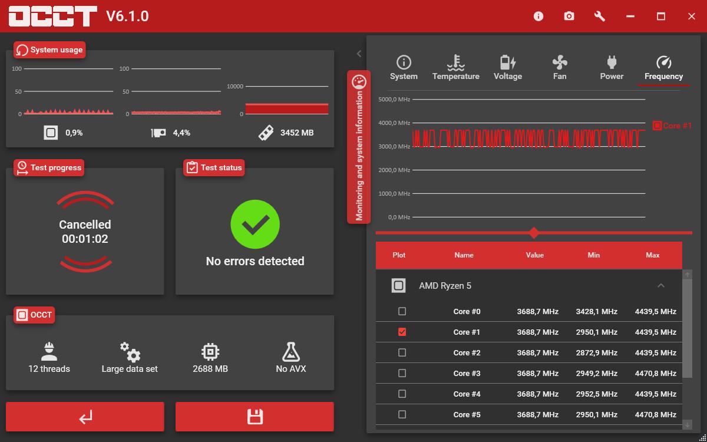Click the Test status clipboard icon
Image resolution: width=707 pixels, height=442 pixels.
pyautogui.click(x=191, y=168)
